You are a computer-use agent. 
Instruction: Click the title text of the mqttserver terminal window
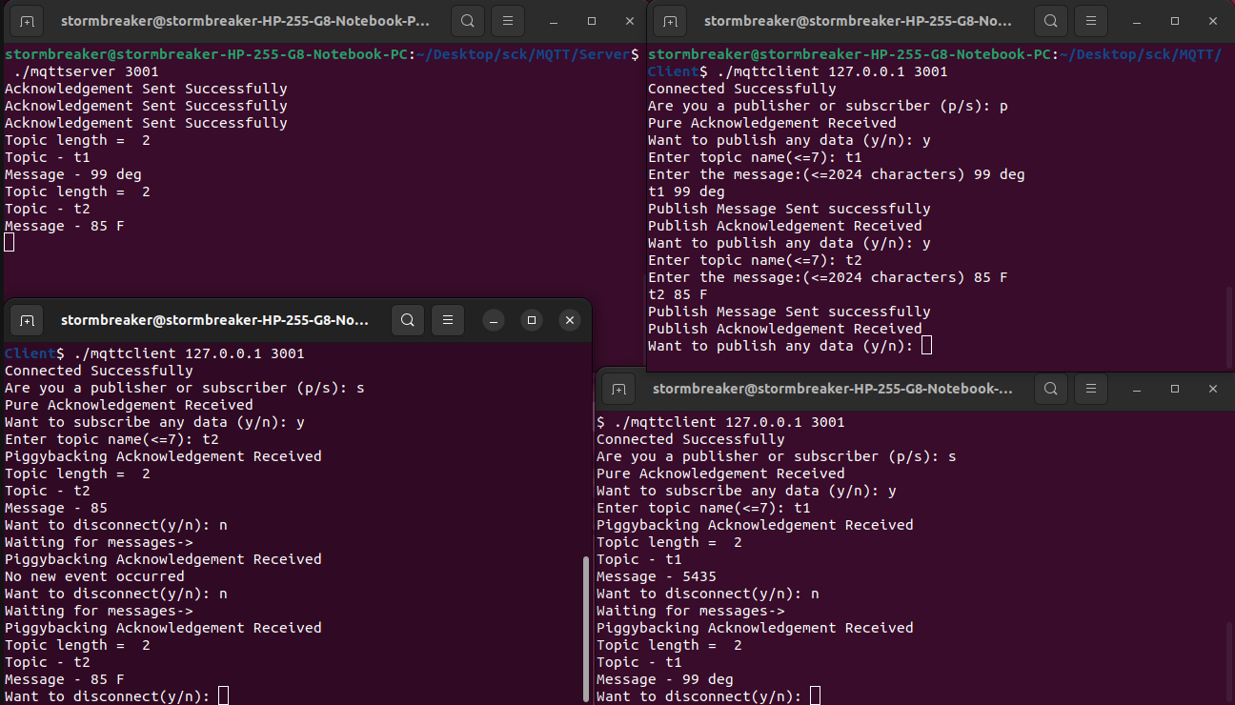click(246, 20)
